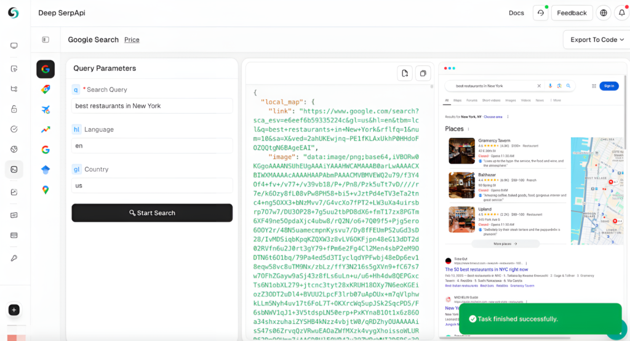
Task: Click the Task finished successfully notification
Action: (x=540, y=319)
